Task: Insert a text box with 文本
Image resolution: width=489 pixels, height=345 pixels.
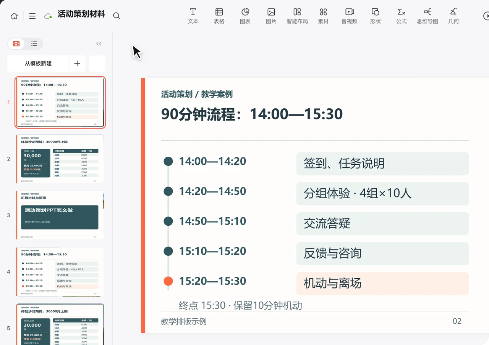Action: click(193, 16)
